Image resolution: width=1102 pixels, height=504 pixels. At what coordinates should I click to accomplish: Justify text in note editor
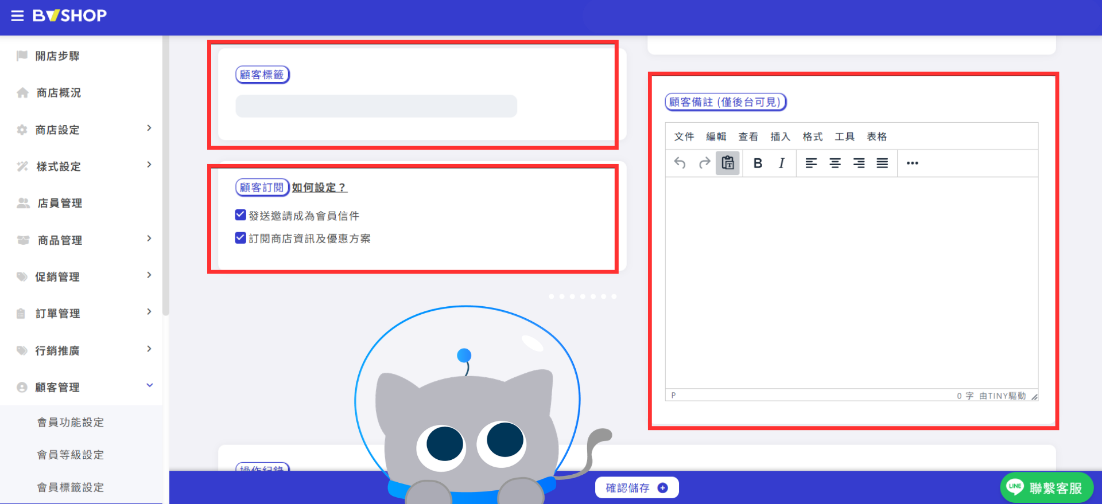tap(883, 163)
